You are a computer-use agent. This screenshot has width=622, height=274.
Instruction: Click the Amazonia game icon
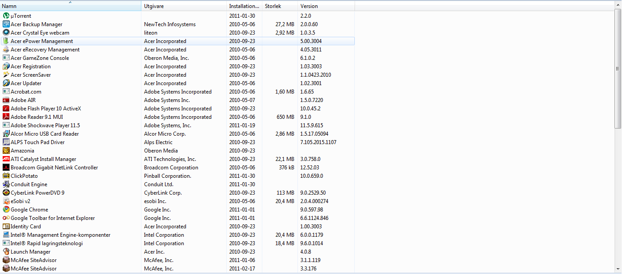click(6, 151)
